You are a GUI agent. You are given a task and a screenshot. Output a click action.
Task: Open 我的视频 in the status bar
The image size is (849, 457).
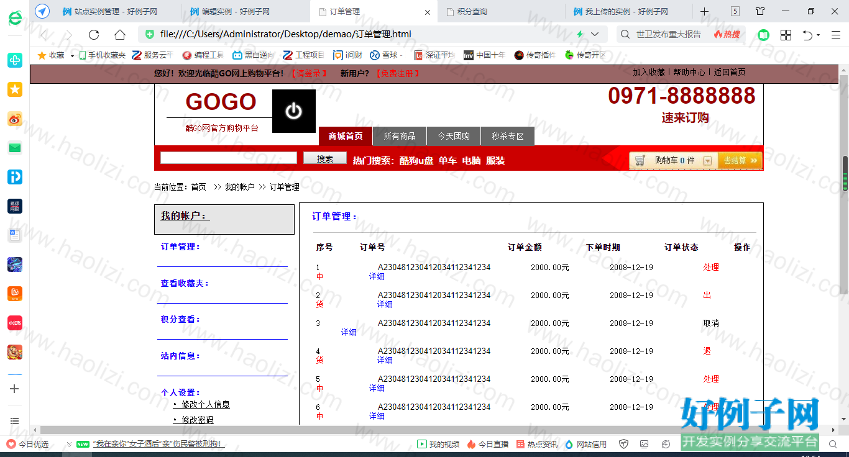click(x=438, y=444)
